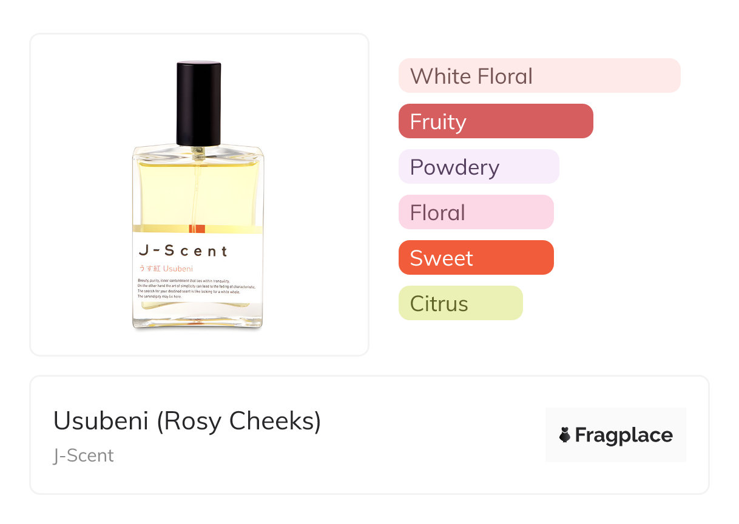Choose the Powdery accord bar
This screenshot has height=524, width=739.
(478, 167)
